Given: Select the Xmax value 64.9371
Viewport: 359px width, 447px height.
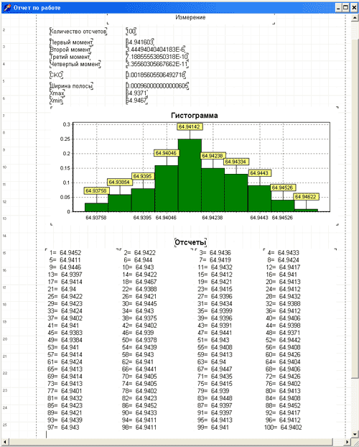Looking at the screenshot, I should click(x=136, y=93).
